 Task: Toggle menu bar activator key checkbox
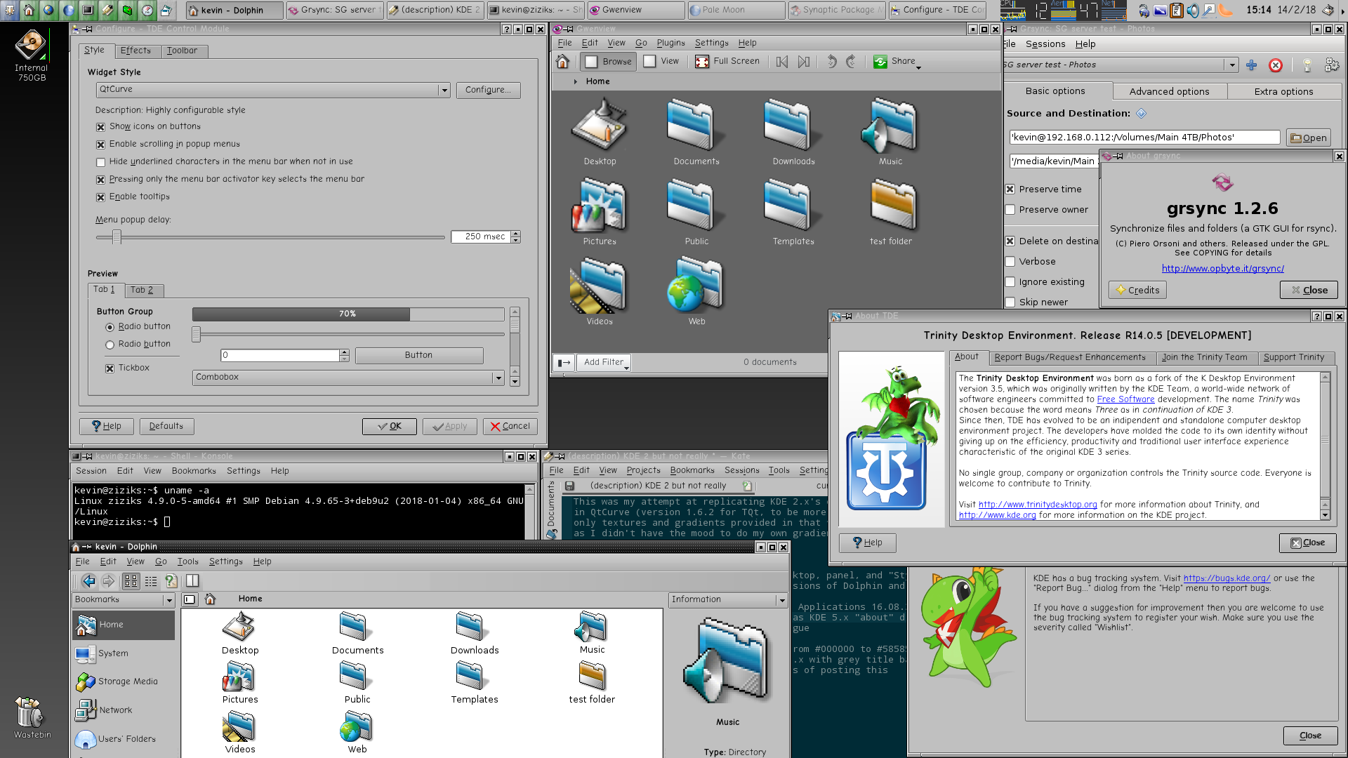tap(100, 180)
